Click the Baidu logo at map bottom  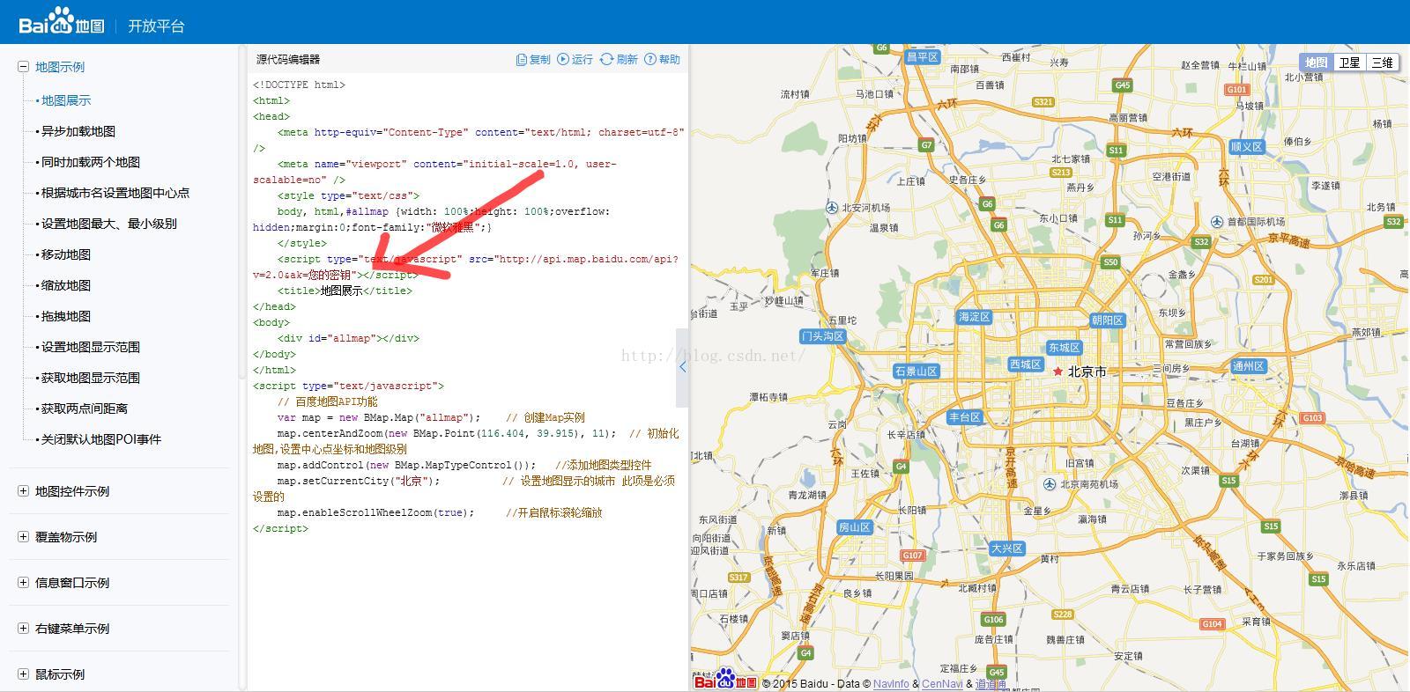[x=725, y=680]
